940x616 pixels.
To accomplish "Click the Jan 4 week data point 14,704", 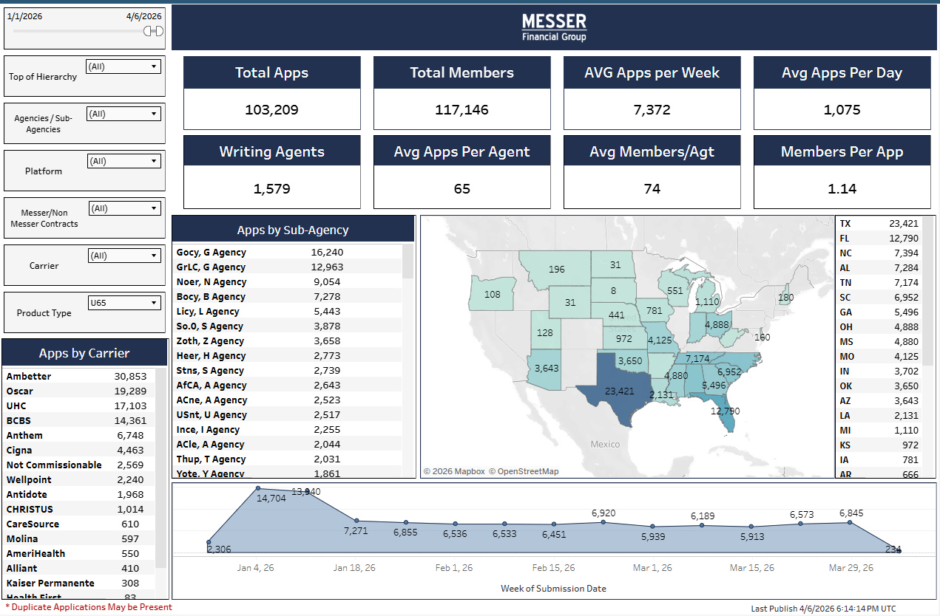I will pyautogui.click(x=258, y=488).
